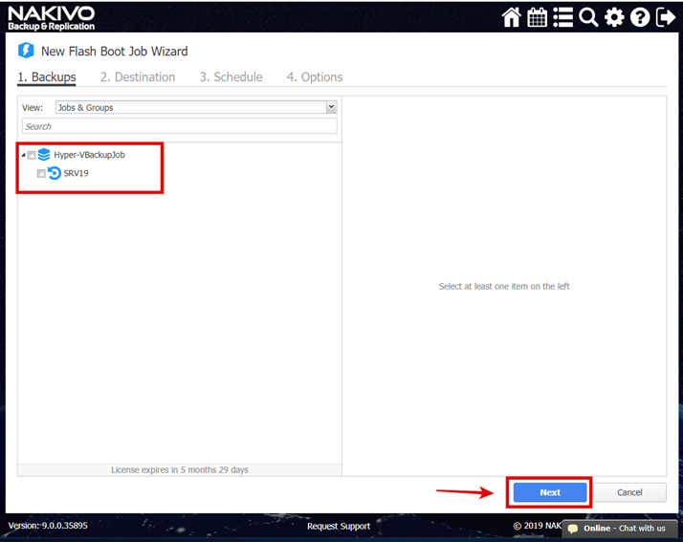
Task: Click the NAKIVO Backup & Replication logo
Action: click(51, 18)
